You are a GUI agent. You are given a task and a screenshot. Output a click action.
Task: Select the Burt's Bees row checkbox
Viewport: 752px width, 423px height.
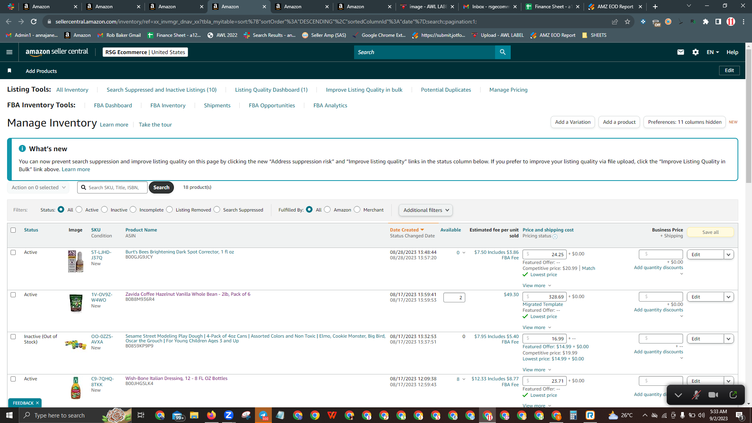(13, 252)
